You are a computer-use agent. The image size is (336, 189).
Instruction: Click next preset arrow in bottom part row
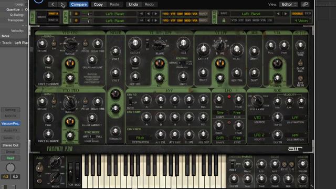pos(156,20)
